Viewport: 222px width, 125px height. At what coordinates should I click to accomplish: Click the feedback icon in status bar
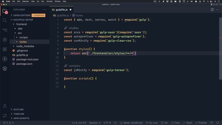[212, 123]
